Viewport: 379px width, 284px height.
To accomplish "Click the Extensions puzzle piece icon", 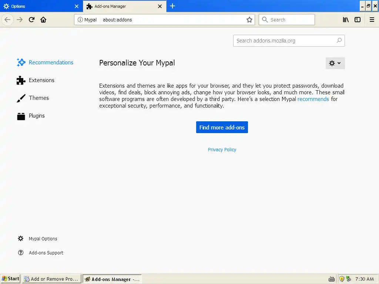I will click(21, 80).
